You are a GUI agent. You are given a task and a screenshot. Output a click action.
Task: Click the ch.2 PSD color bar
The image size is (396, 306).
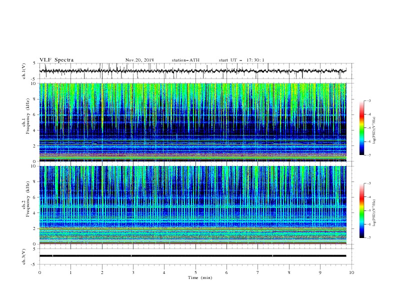362,210
